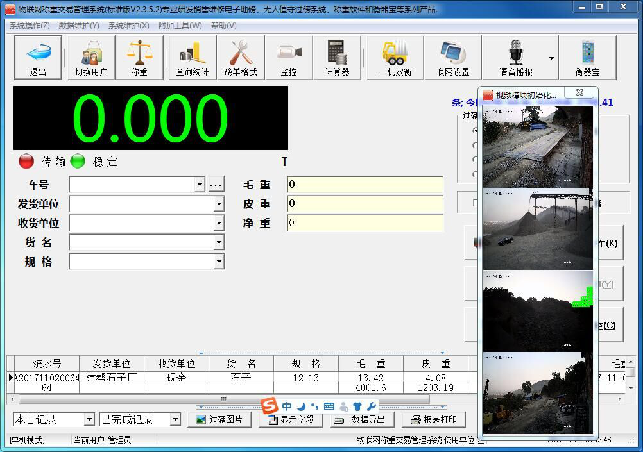The height and width of the screenshot is (452, 643).
Task: Click the top video feed showing the weighbridge
Action: [x=538, y=146]
